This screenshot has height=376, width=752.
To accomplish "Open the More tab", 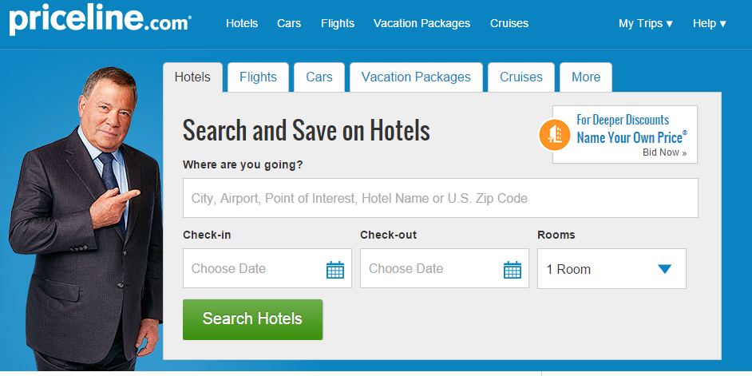I will coord(586,77).
